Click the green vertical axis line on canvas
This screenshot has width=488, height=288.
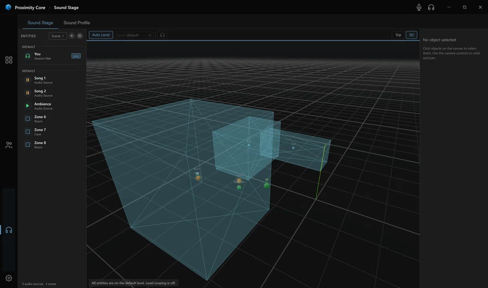tap(320, 172)
